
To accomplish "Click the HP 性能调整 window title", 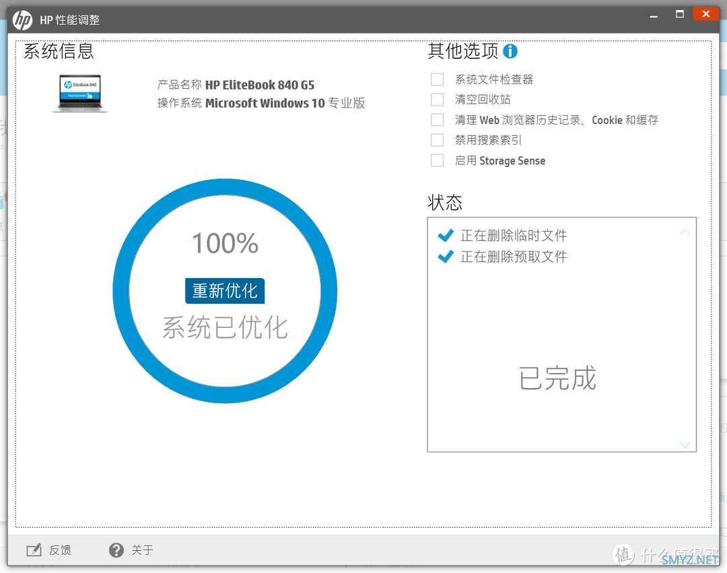I will point(70,20).
